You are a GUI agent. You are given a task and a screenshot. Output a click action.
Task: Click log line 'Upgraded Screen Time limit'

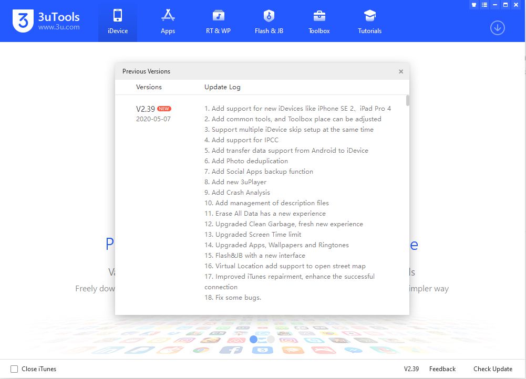253,235
